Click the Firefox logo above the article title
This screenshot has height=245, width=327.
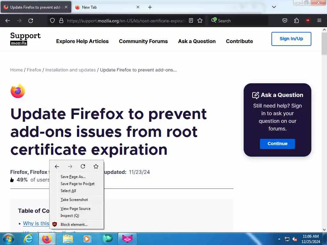18,91
